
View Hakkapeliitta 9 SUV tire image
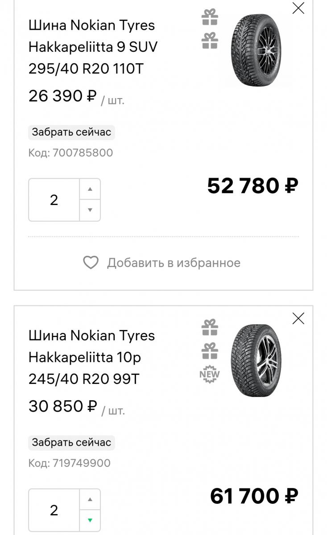(256, 50)
